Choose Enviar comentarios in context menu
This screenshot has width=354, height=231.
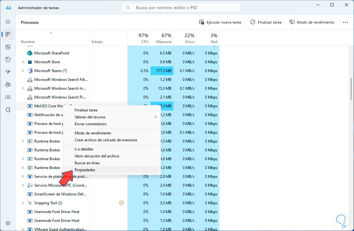tap(112, 124)
